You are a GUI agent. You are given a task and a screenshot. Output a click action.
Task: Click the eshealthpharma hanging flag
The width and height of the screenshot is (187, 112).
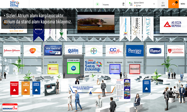[125, 29]
